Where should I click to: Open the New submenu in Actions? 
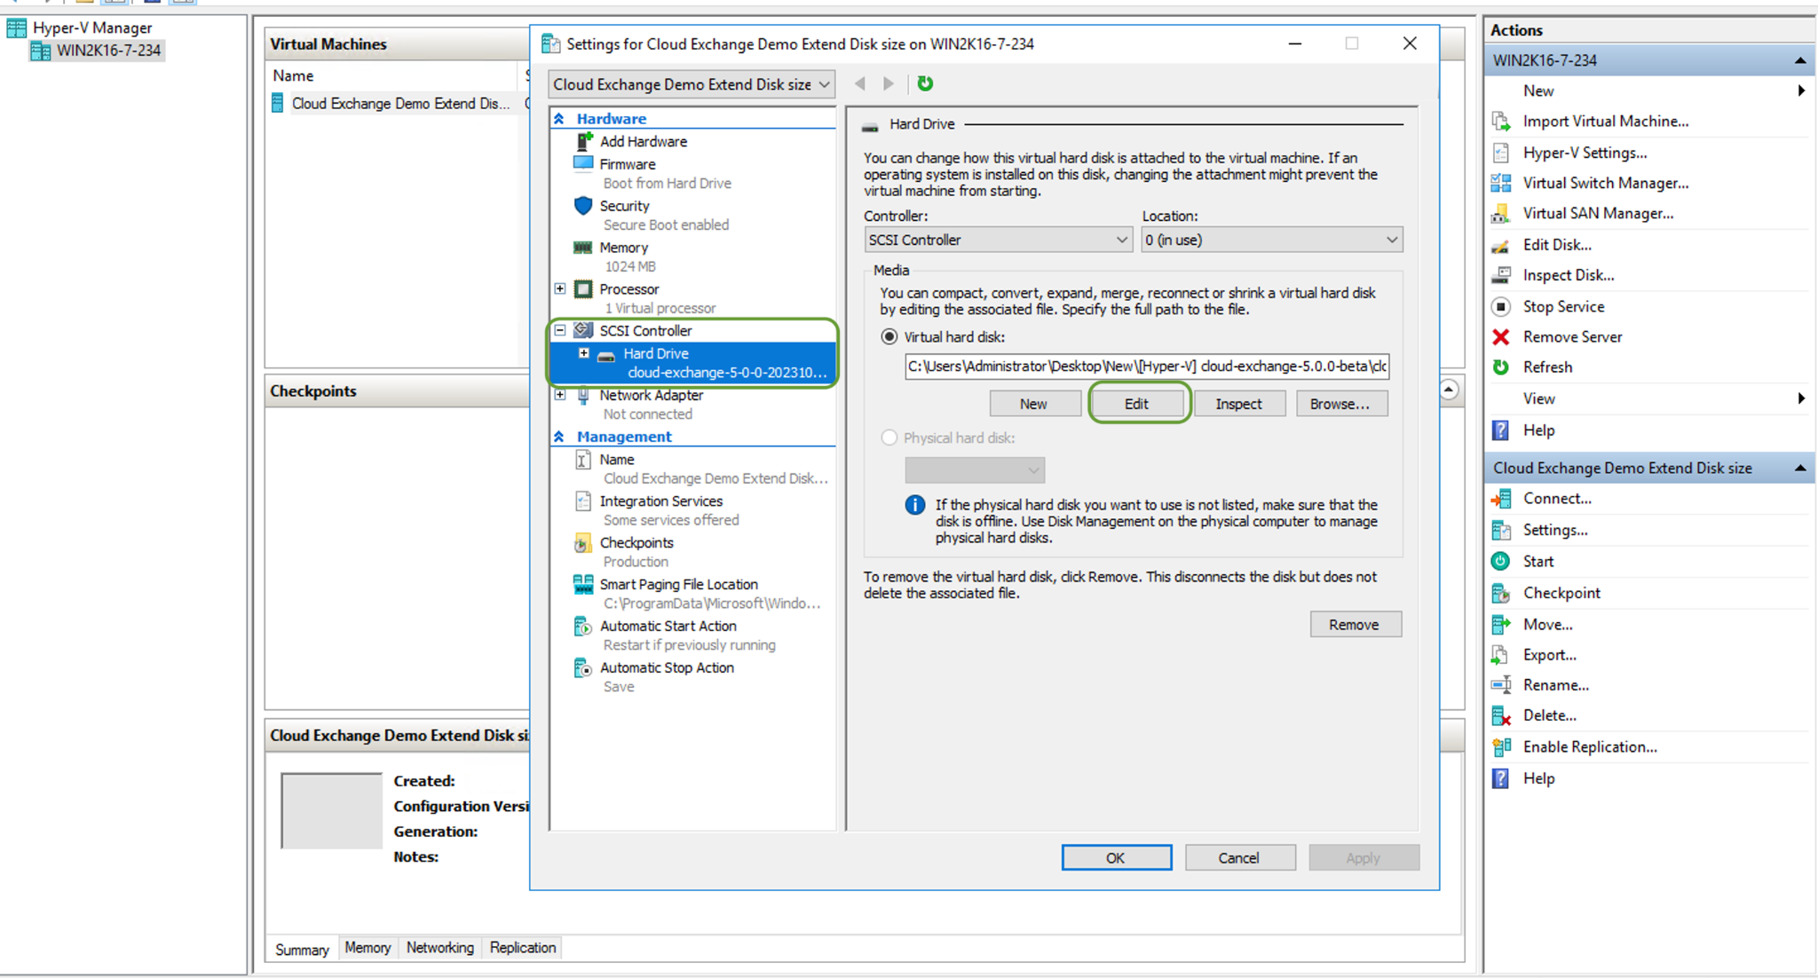[1648, 91]
